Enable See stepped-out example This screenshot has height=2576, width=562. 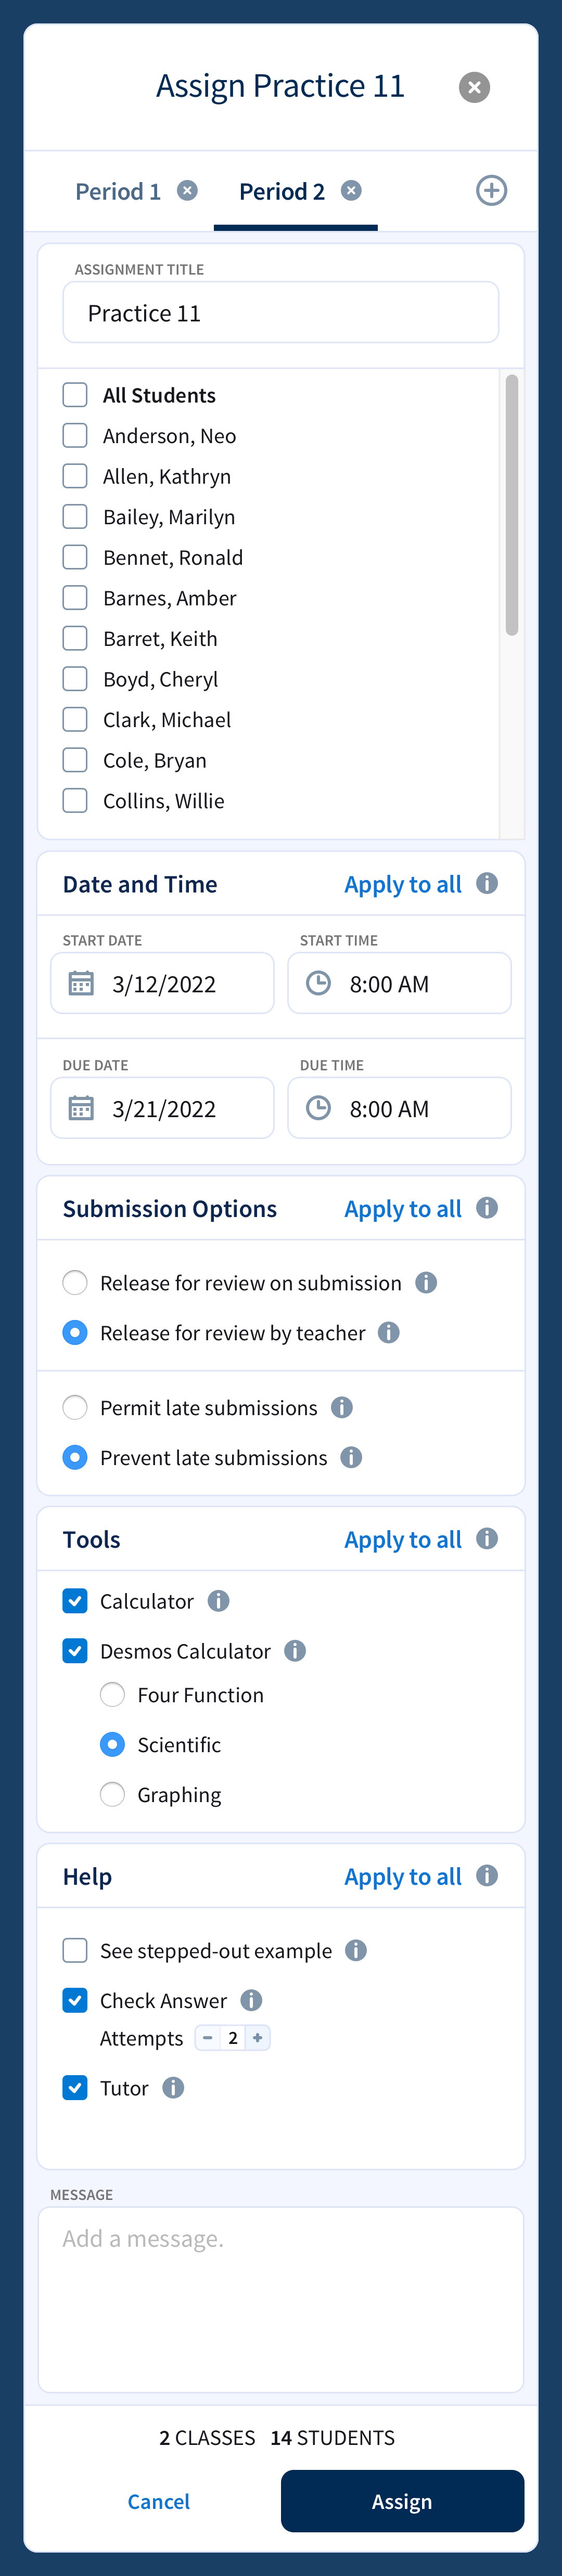point(75,1950)
